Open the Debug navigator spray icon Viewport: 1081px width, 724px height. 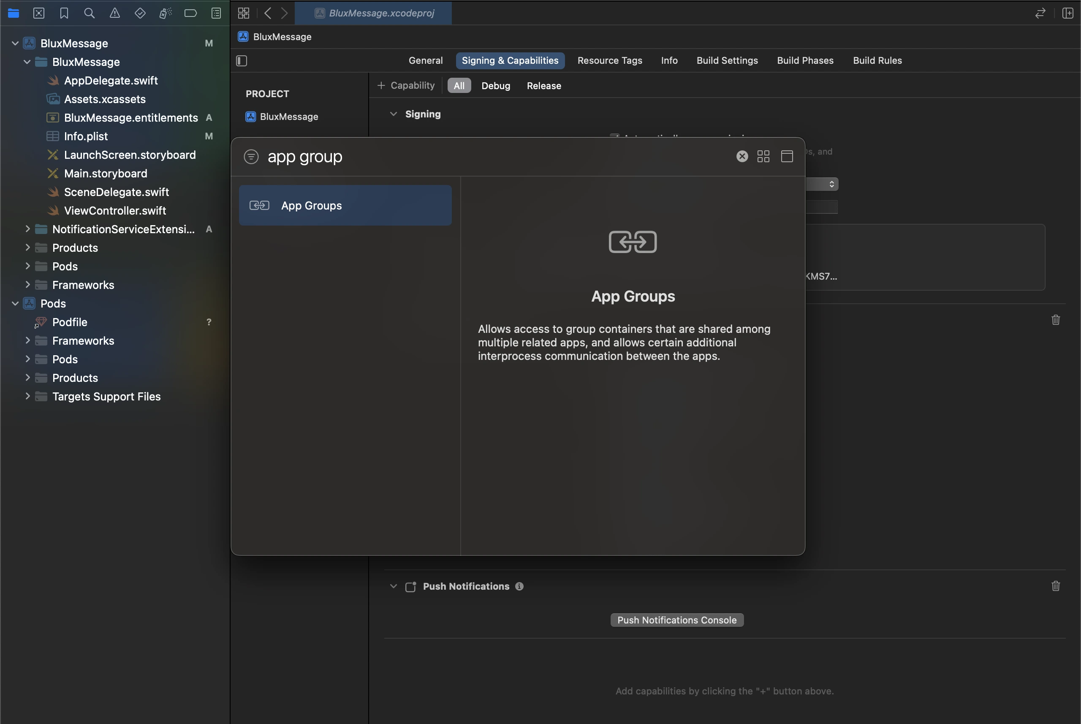(165, 13)
